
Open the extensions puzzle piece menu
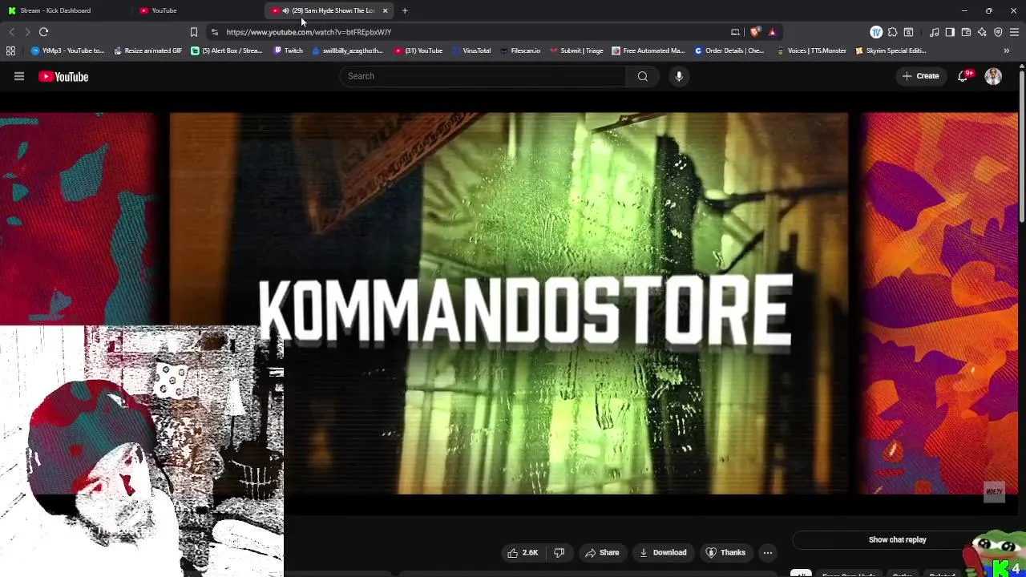point(892,32)
